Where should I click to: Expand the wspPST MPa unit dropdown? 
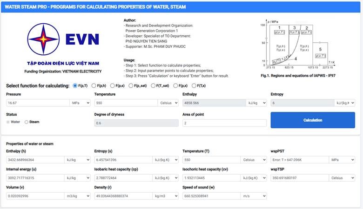343,160
